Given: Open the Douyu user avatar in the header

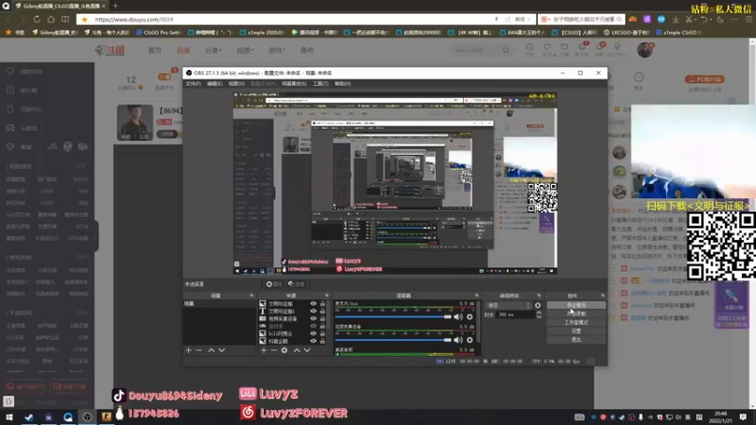Looking at the screenshot, I should click(644, 50).
